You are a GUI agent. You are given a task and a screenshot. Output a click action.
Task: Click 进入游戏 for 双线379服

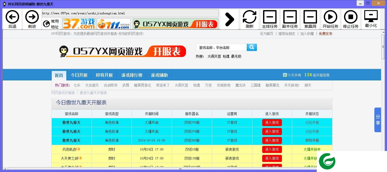(272, 131)
